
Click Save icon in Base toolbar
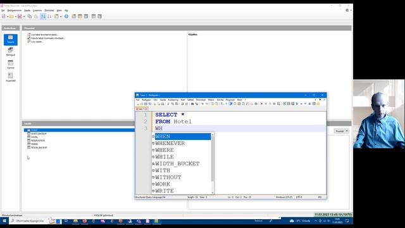coord(20,16)
